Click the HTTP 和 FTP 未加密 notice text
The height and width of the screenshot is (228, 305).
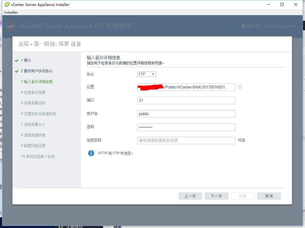[x=116, y=153]
